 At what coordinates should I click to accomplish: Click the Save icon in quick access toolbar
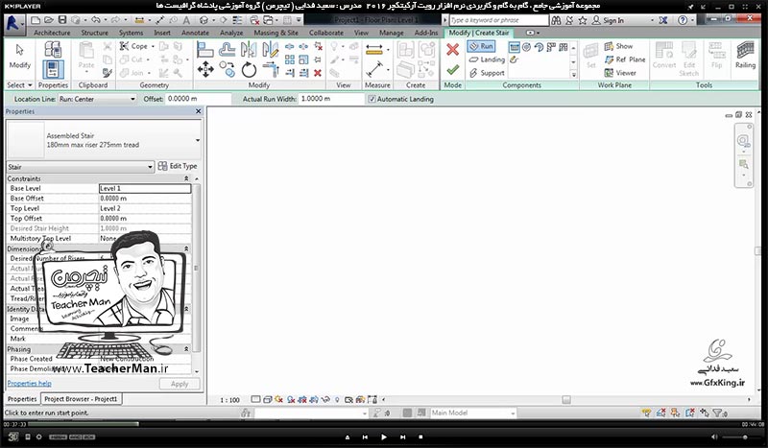tap(62, 20)
